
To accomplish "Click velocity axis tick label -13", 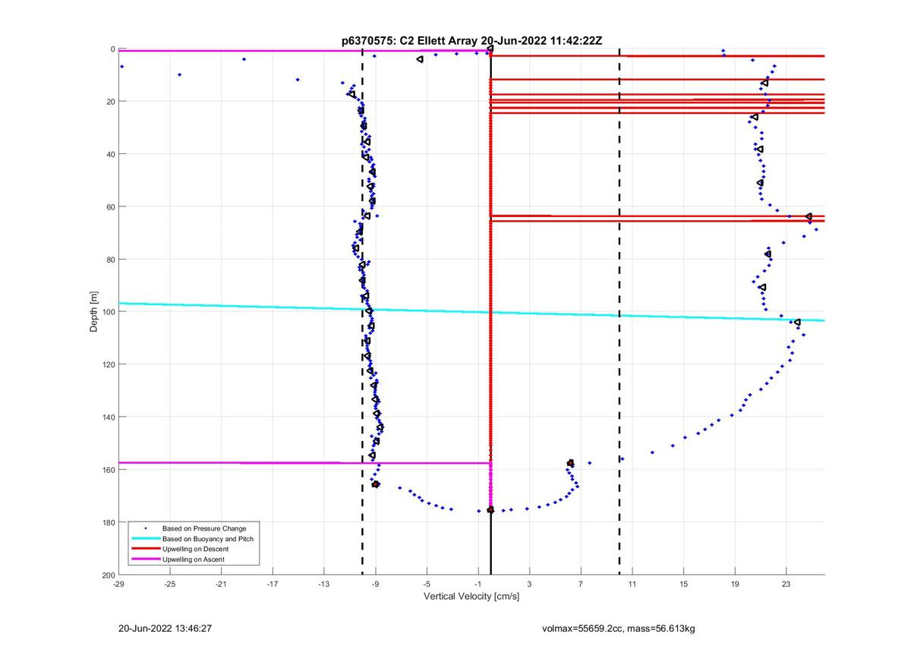I will 324,584.
